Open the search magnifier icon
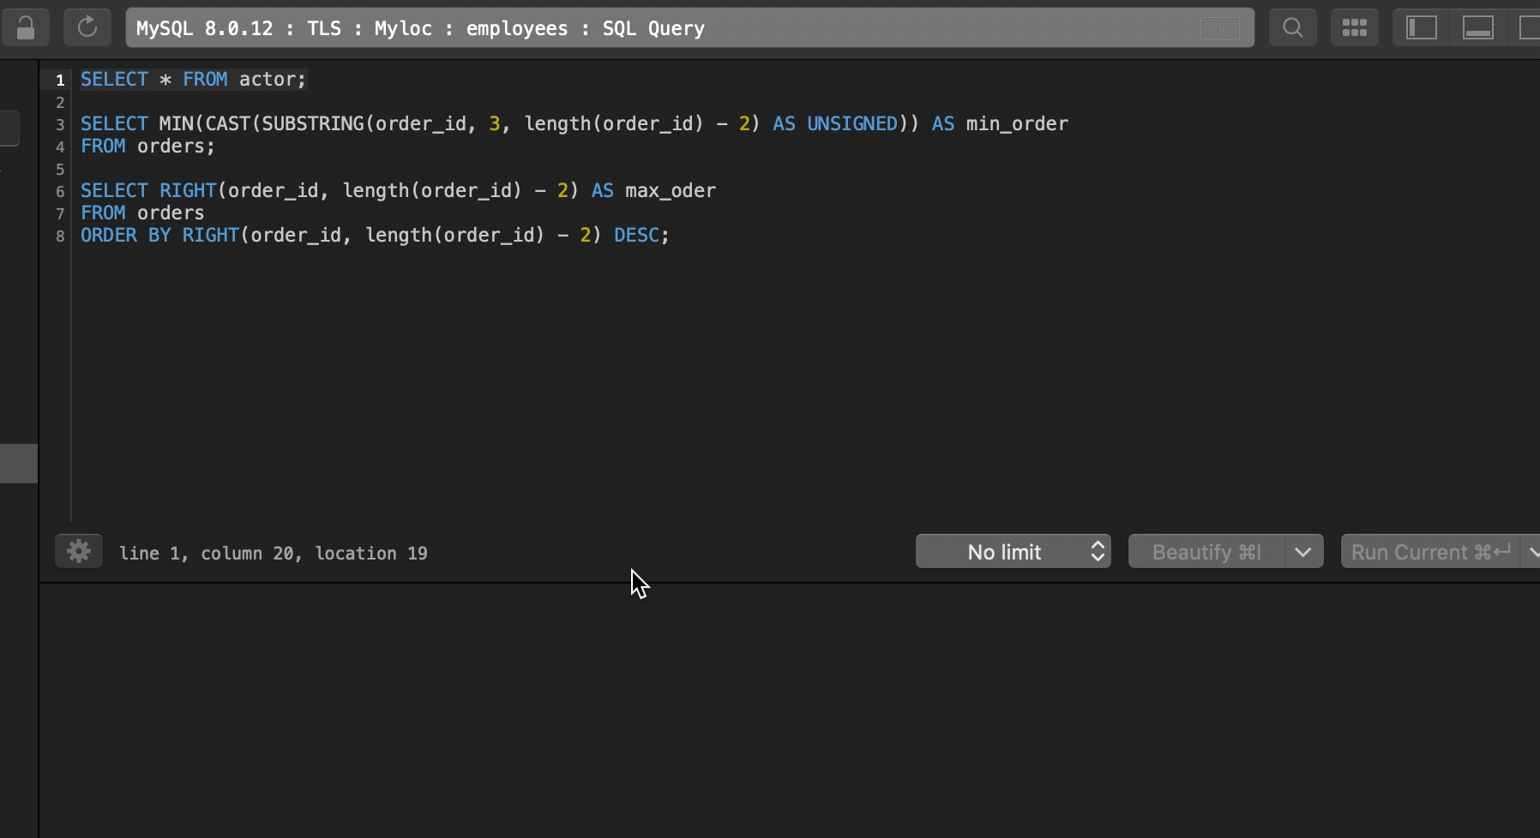 [1292, 28]
